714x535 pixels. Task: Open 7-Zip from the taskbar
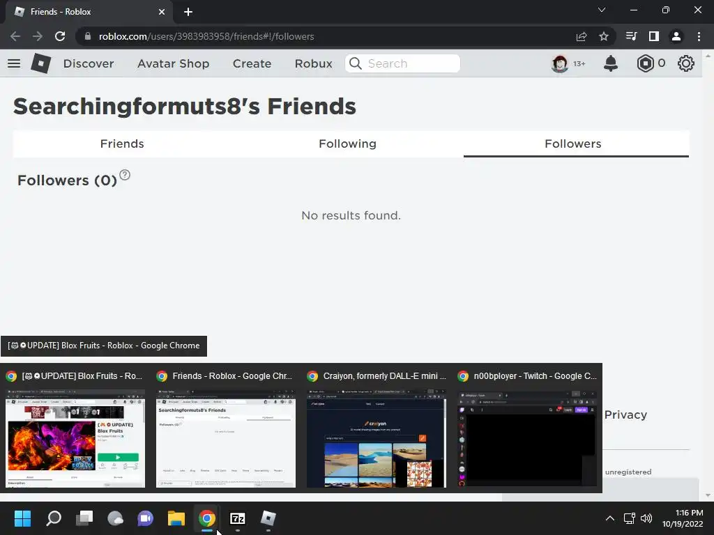click(x=238, y=518)
